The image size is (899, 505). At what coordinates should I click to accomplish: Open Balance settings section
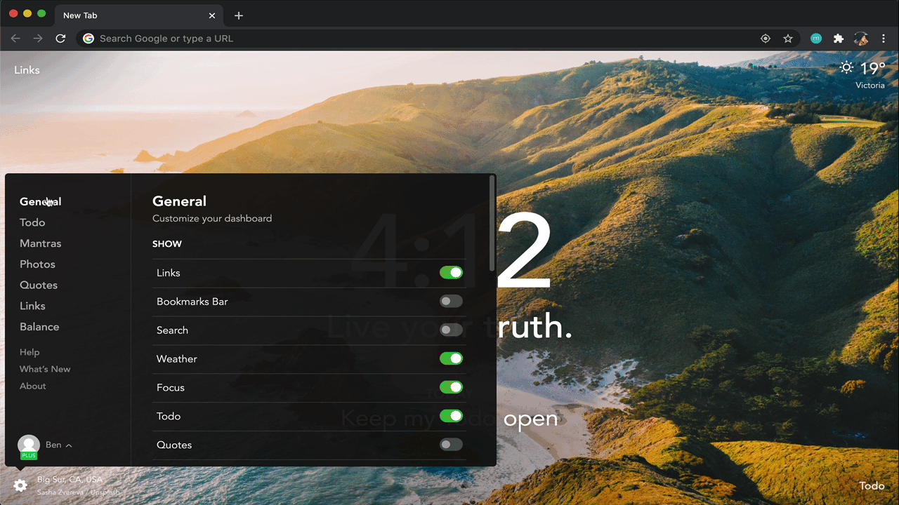click(x=39, y=327)
